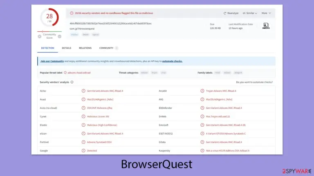Click the 126.38 KB size value

pos(215,29)
